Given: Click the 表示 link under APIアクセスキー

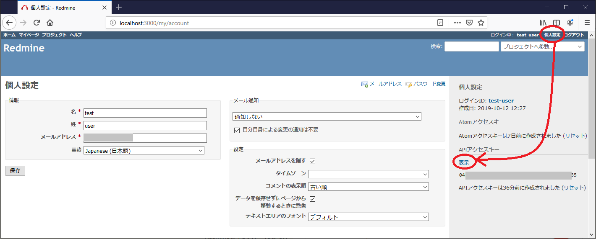Looking at the screenshot, I should [x=464, y=162].
